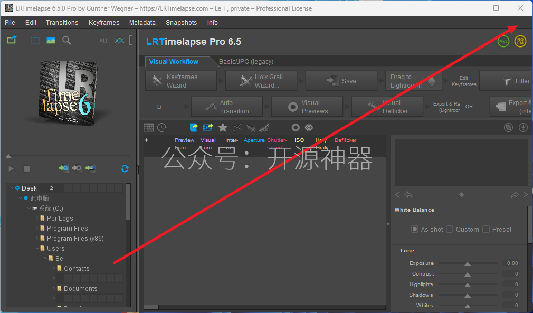
Task: Click the Contrast slider handle
Action: coord(468,274)
